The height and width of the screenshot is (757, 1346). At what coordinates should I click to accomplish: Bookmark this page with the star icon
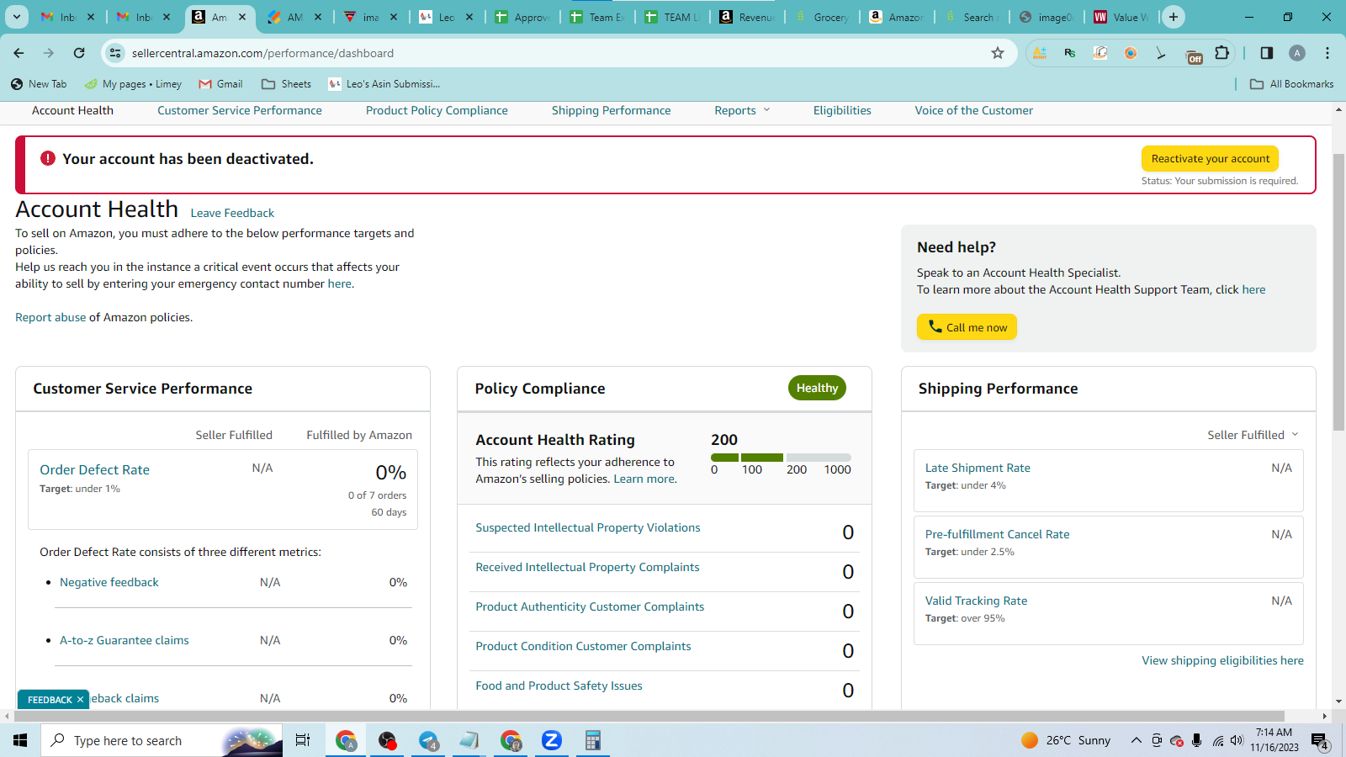click(998, 53)
